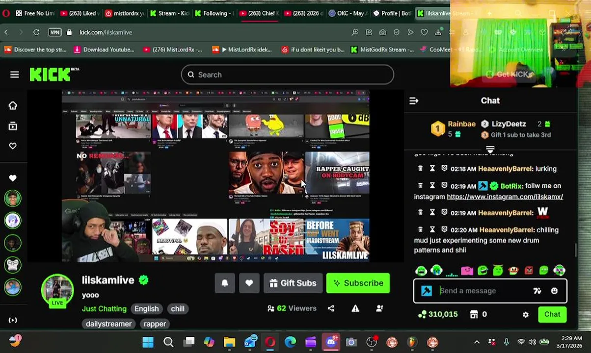Switch to the 'Following' browser tab
The height and width of the screenshot is (353, 591).
click(214, 13)
